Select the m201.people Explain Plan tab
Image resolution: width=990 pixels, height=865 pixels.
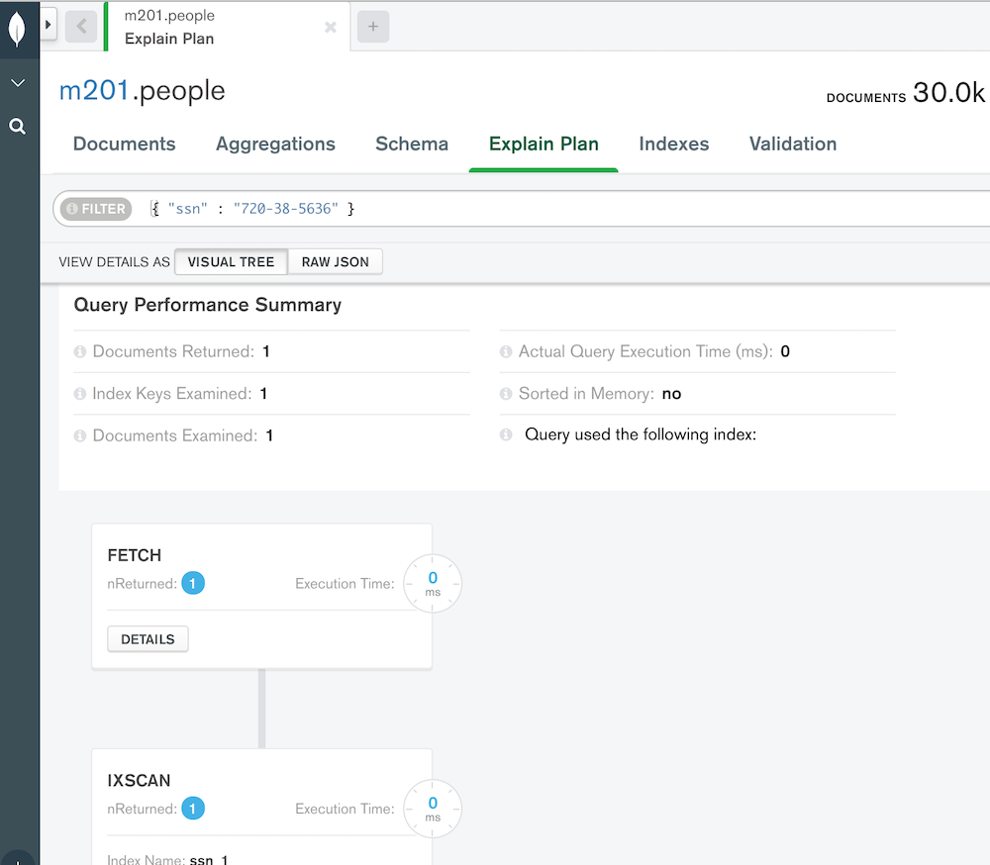[x=228, y=27]
